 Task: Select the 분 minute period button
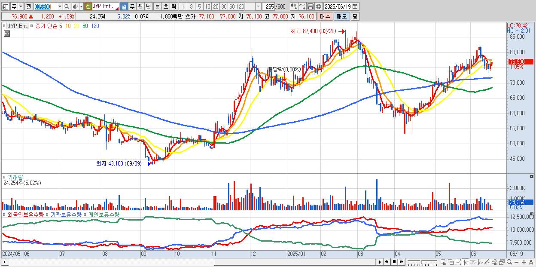(157, 6)
